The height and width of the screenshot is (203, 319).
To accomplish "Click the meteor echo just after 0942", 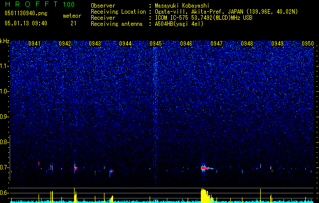I will (75, 167).
